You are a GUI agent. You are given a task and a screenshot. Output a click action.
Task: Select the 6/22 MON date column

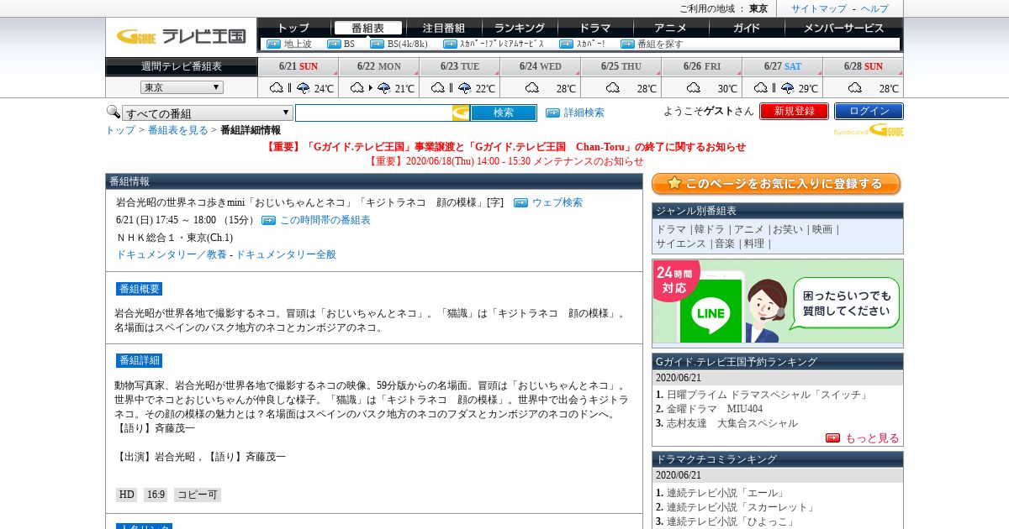click(x=378, y=66)
